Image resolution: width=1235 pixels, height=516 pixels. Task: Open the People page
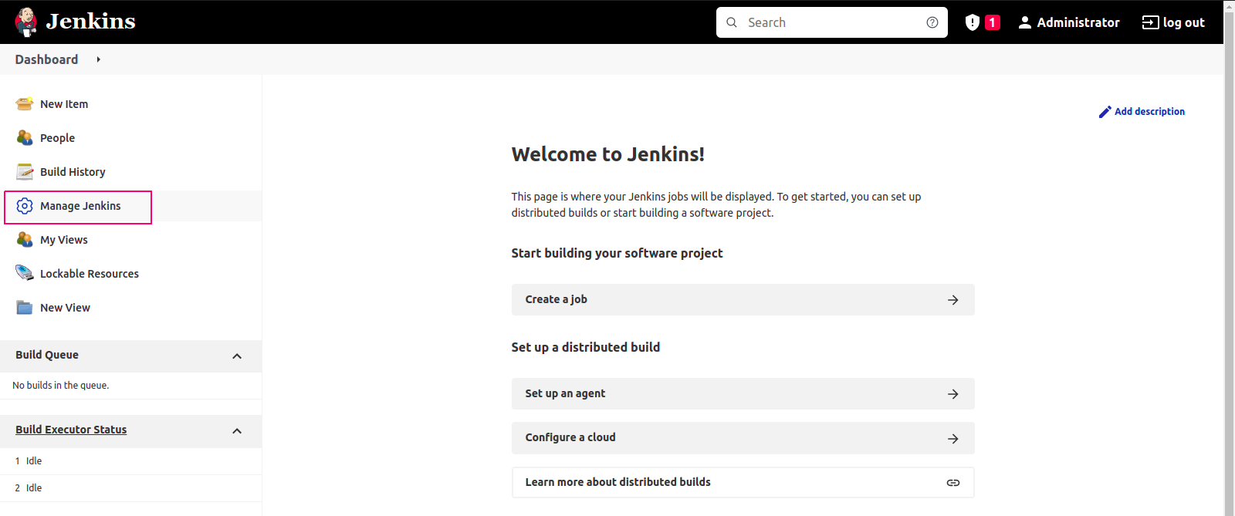tap(57, 138)
